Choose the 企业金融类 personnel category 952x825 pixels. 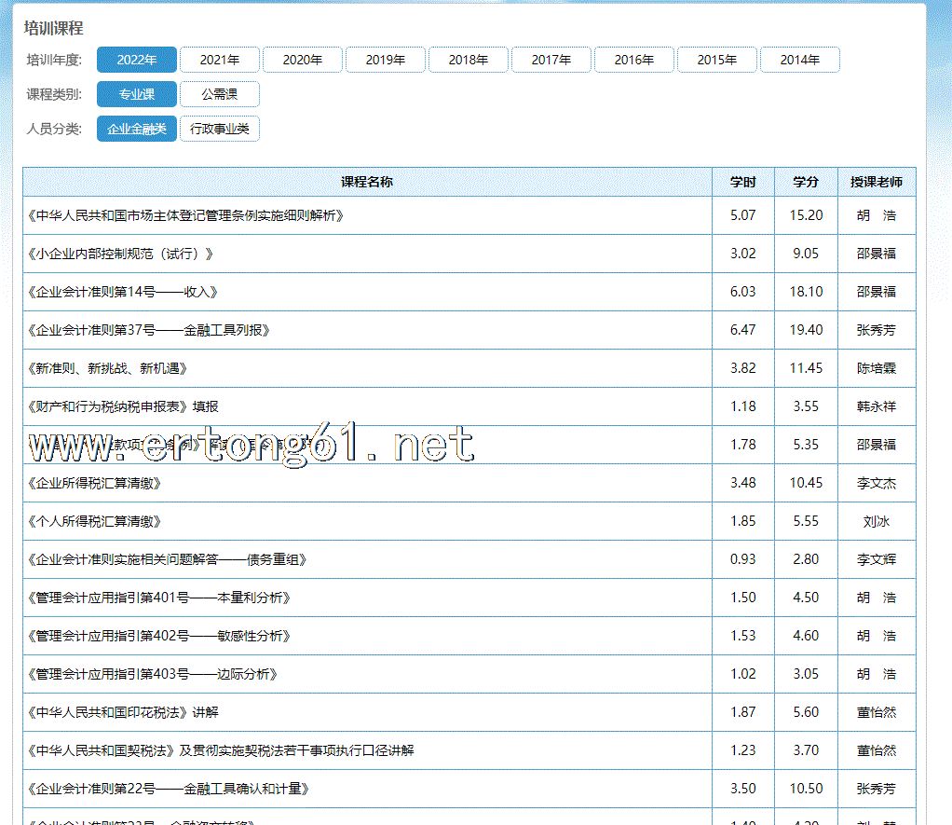136,129
